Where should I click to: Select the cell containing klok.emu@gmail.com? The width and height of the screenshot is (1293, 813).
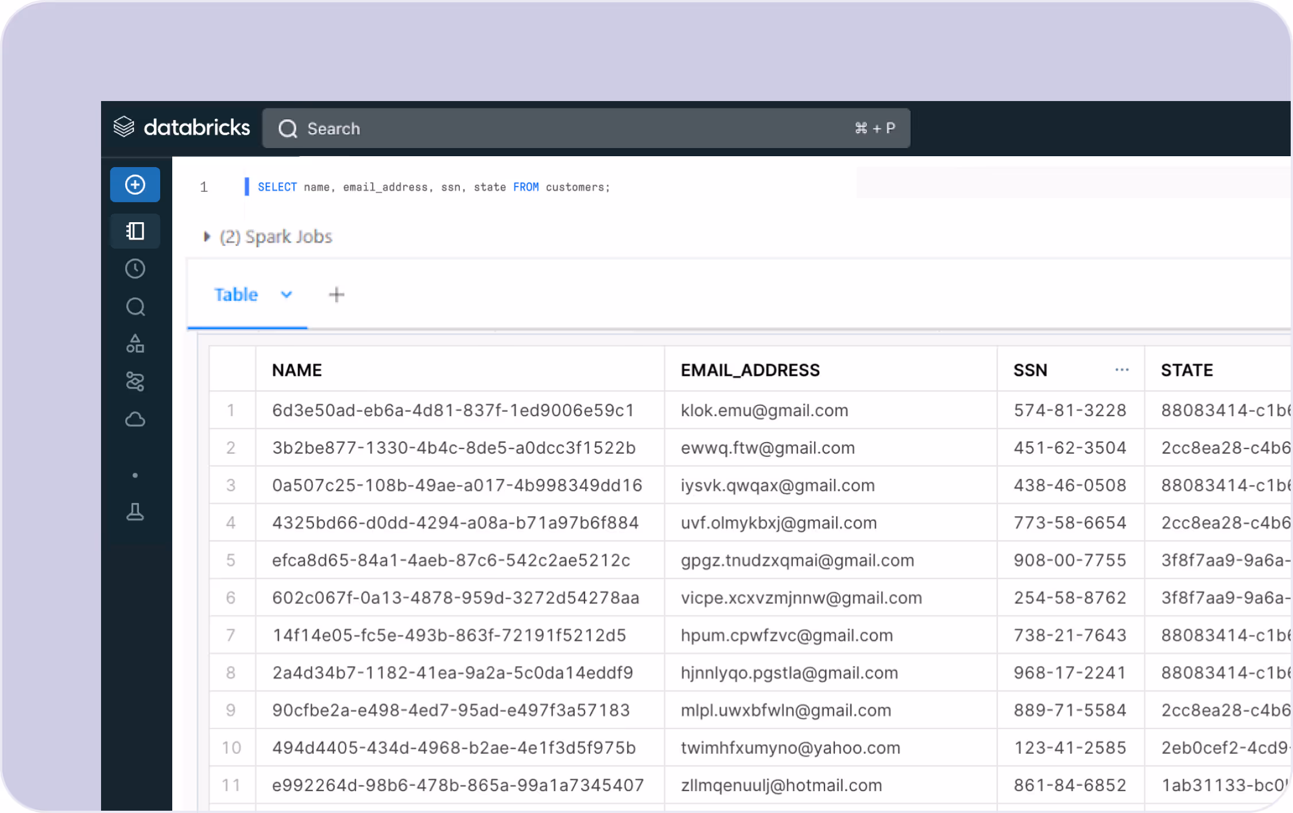(764, 411)
